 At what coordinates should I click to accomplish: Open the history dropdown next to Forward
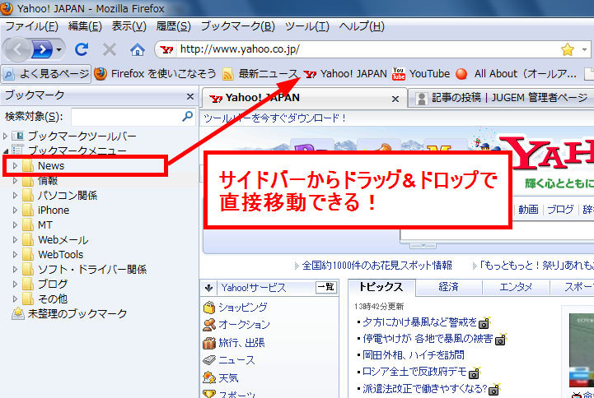click(x=58, y=49)
